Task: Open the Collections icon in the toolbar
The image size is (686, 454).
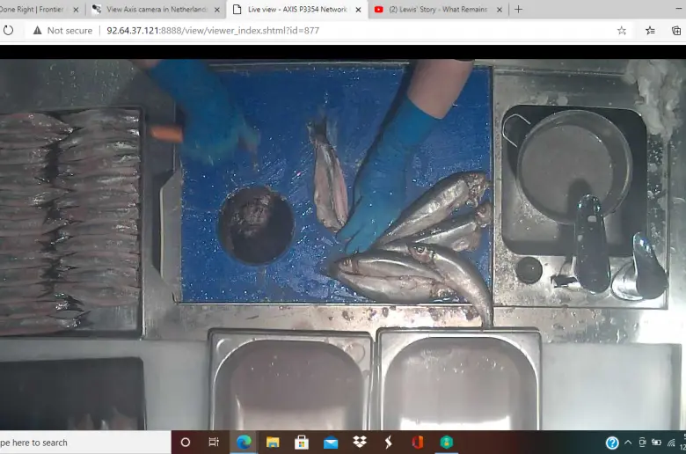Action: (x=676, y=30)
